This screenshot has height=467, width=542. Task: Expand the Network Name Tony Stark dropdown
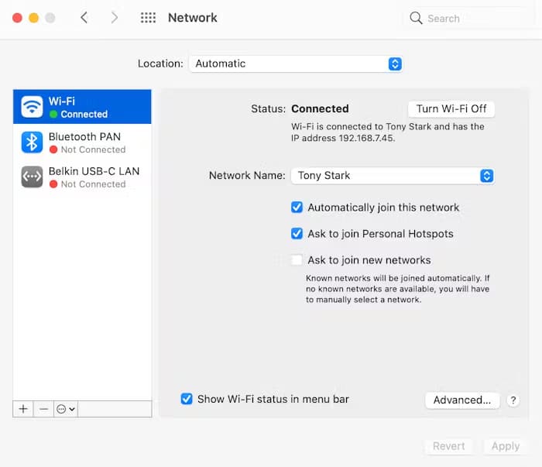click(x=393, y=176)
